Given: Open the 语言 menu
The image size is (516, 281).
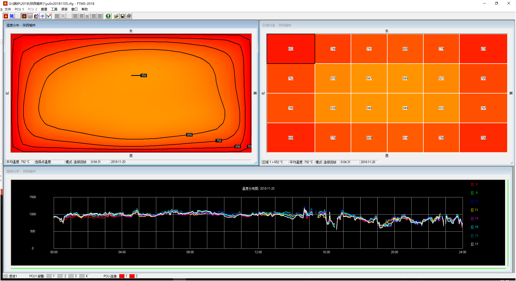Looking at the screenshot, I should click(64, 9).
